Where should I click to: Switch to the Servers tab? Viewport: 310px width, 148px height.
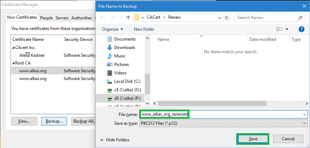coord(62,18)
